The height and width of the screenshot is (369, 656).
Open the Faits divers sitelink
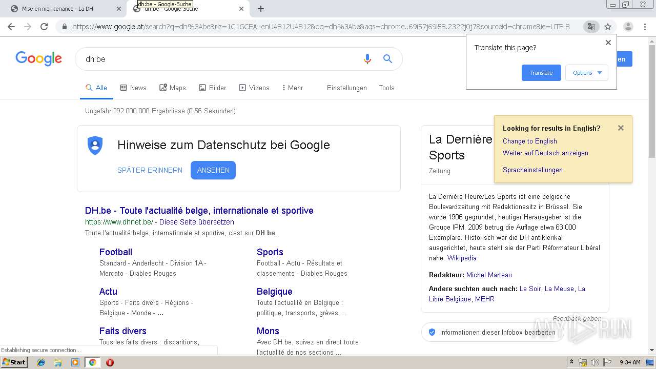pyautogui.click(x=123, y=331)
